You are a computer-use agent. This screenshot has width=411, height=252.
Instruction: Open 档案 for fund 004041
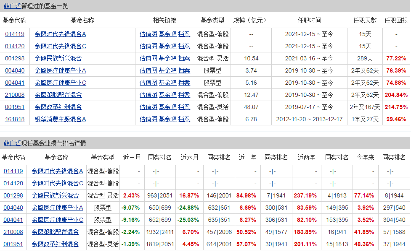point(184,83)
